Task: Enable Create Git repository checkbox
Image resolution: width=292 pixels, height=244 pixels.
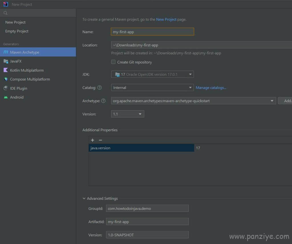Action: pyautogui.click(x=113, y=62)
